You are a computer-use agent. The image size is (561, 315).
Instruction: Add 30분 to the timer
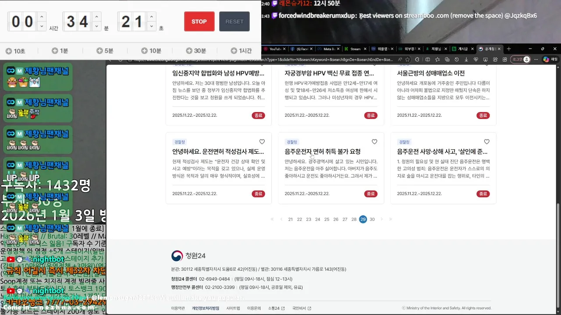coord(195,51)
